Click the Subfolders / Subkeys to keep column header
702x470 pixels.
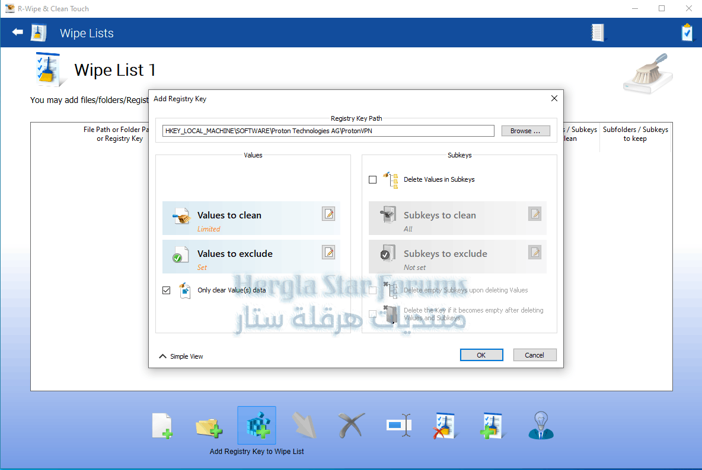[x=635, y=134]
